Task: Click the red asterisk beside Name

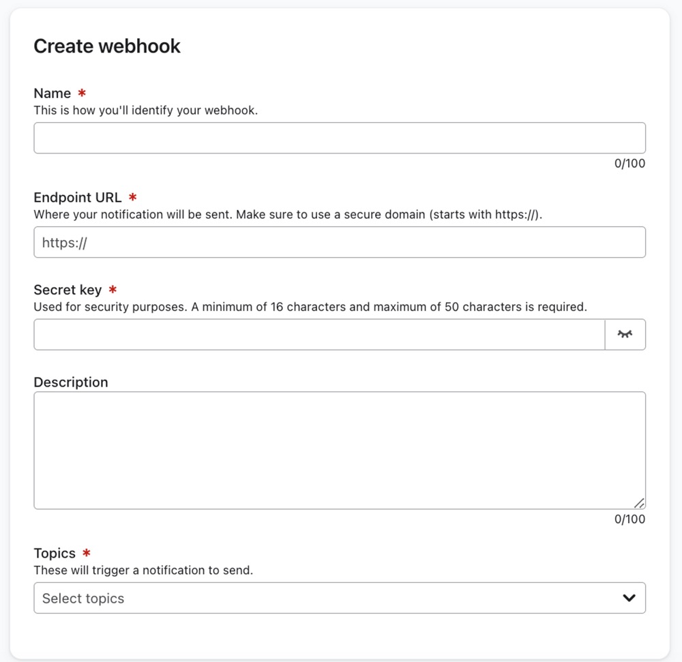Action: [x=83, y=93]
